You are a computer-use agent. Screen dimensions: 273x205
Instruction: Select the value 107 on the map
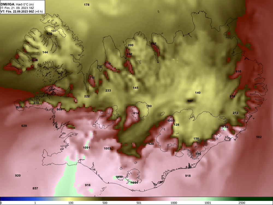pyautogui.click(x=54, y=31)
